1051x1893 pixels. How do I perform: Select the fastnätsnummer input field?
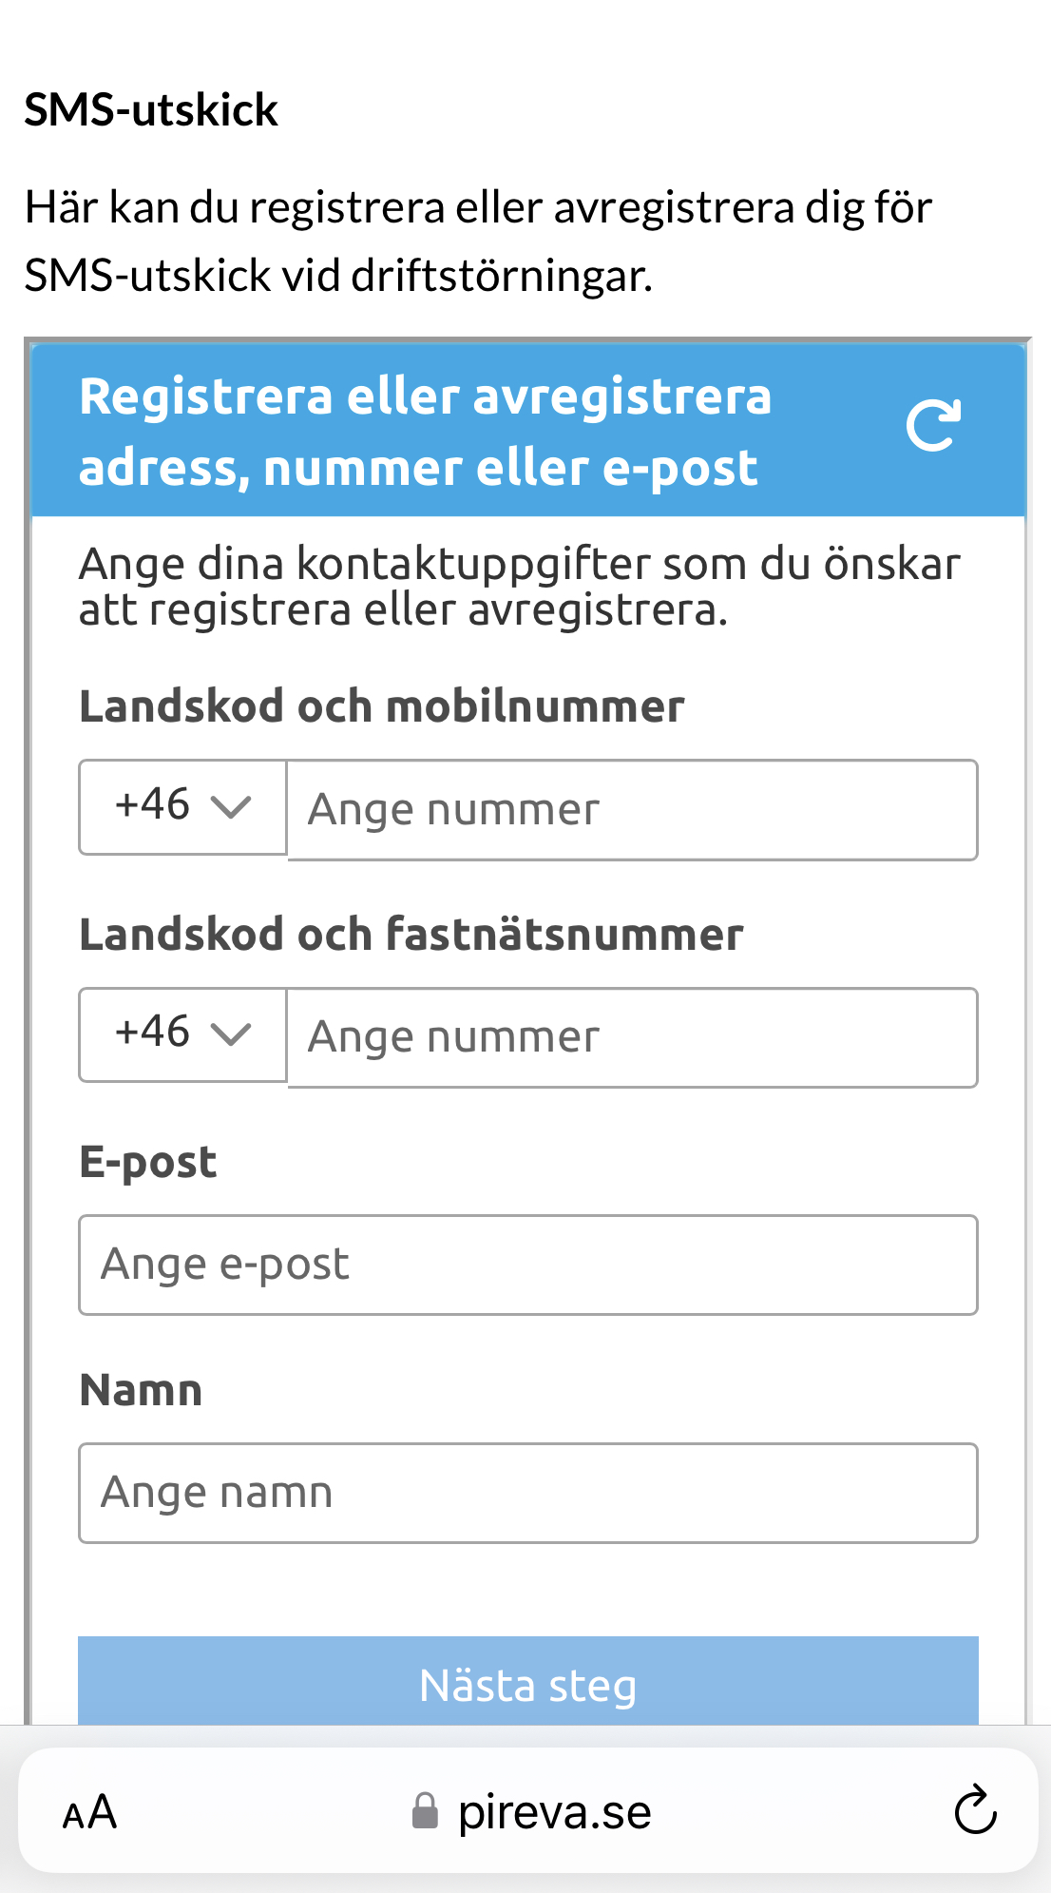(x=631, y=1037)
